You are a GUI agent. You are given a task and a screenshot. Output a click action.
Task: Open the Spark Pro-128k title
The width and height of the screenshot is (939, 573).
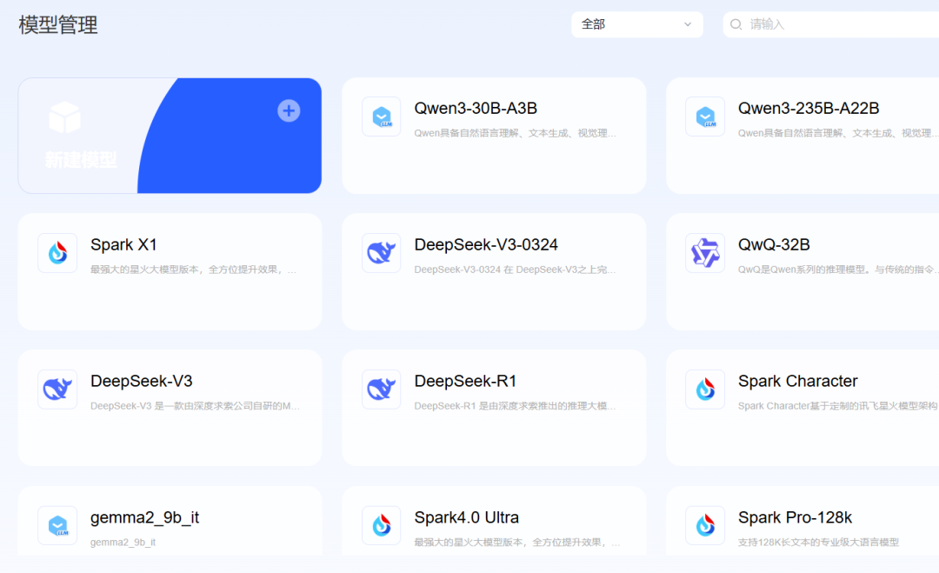click(795, 518)
